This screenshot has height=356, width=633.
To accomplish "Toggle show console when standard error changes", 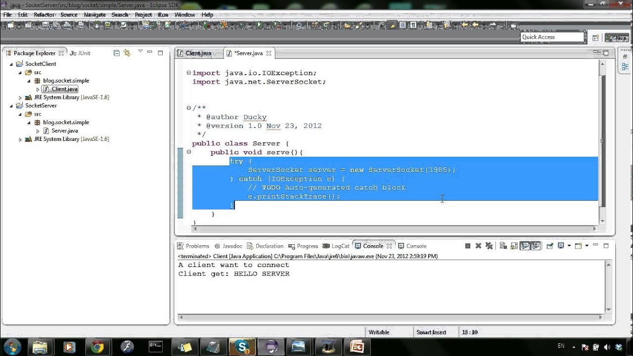I will coord(536,246).
